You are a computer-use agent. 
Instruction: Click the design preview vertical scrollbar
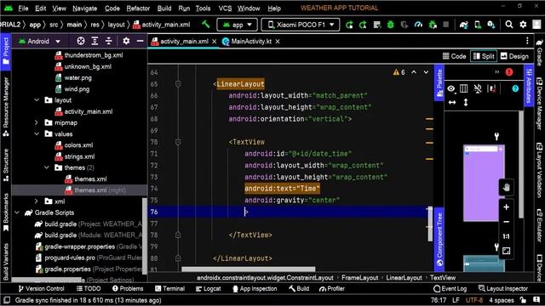[x=521, y=165]
